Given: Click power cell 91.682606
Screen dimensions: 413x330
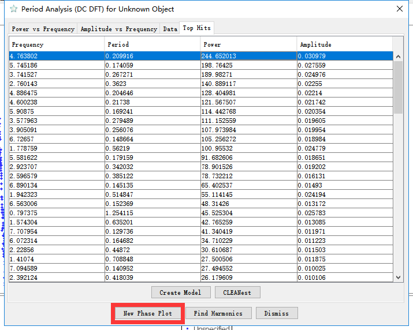Looking at the screenshot, I should [x=249, y=157].
